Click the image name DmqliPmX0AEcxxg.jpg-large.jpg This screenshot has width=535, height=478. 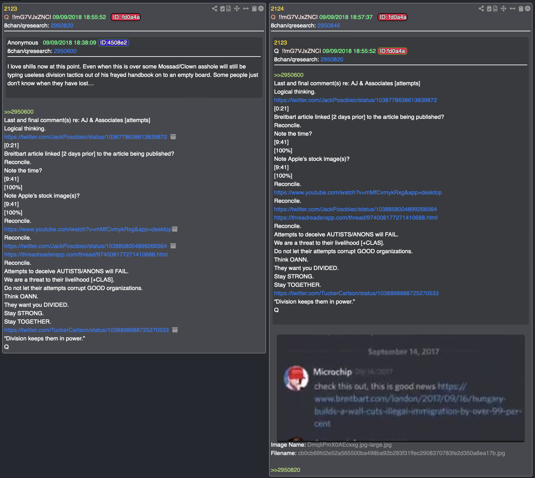click(349, 445)
